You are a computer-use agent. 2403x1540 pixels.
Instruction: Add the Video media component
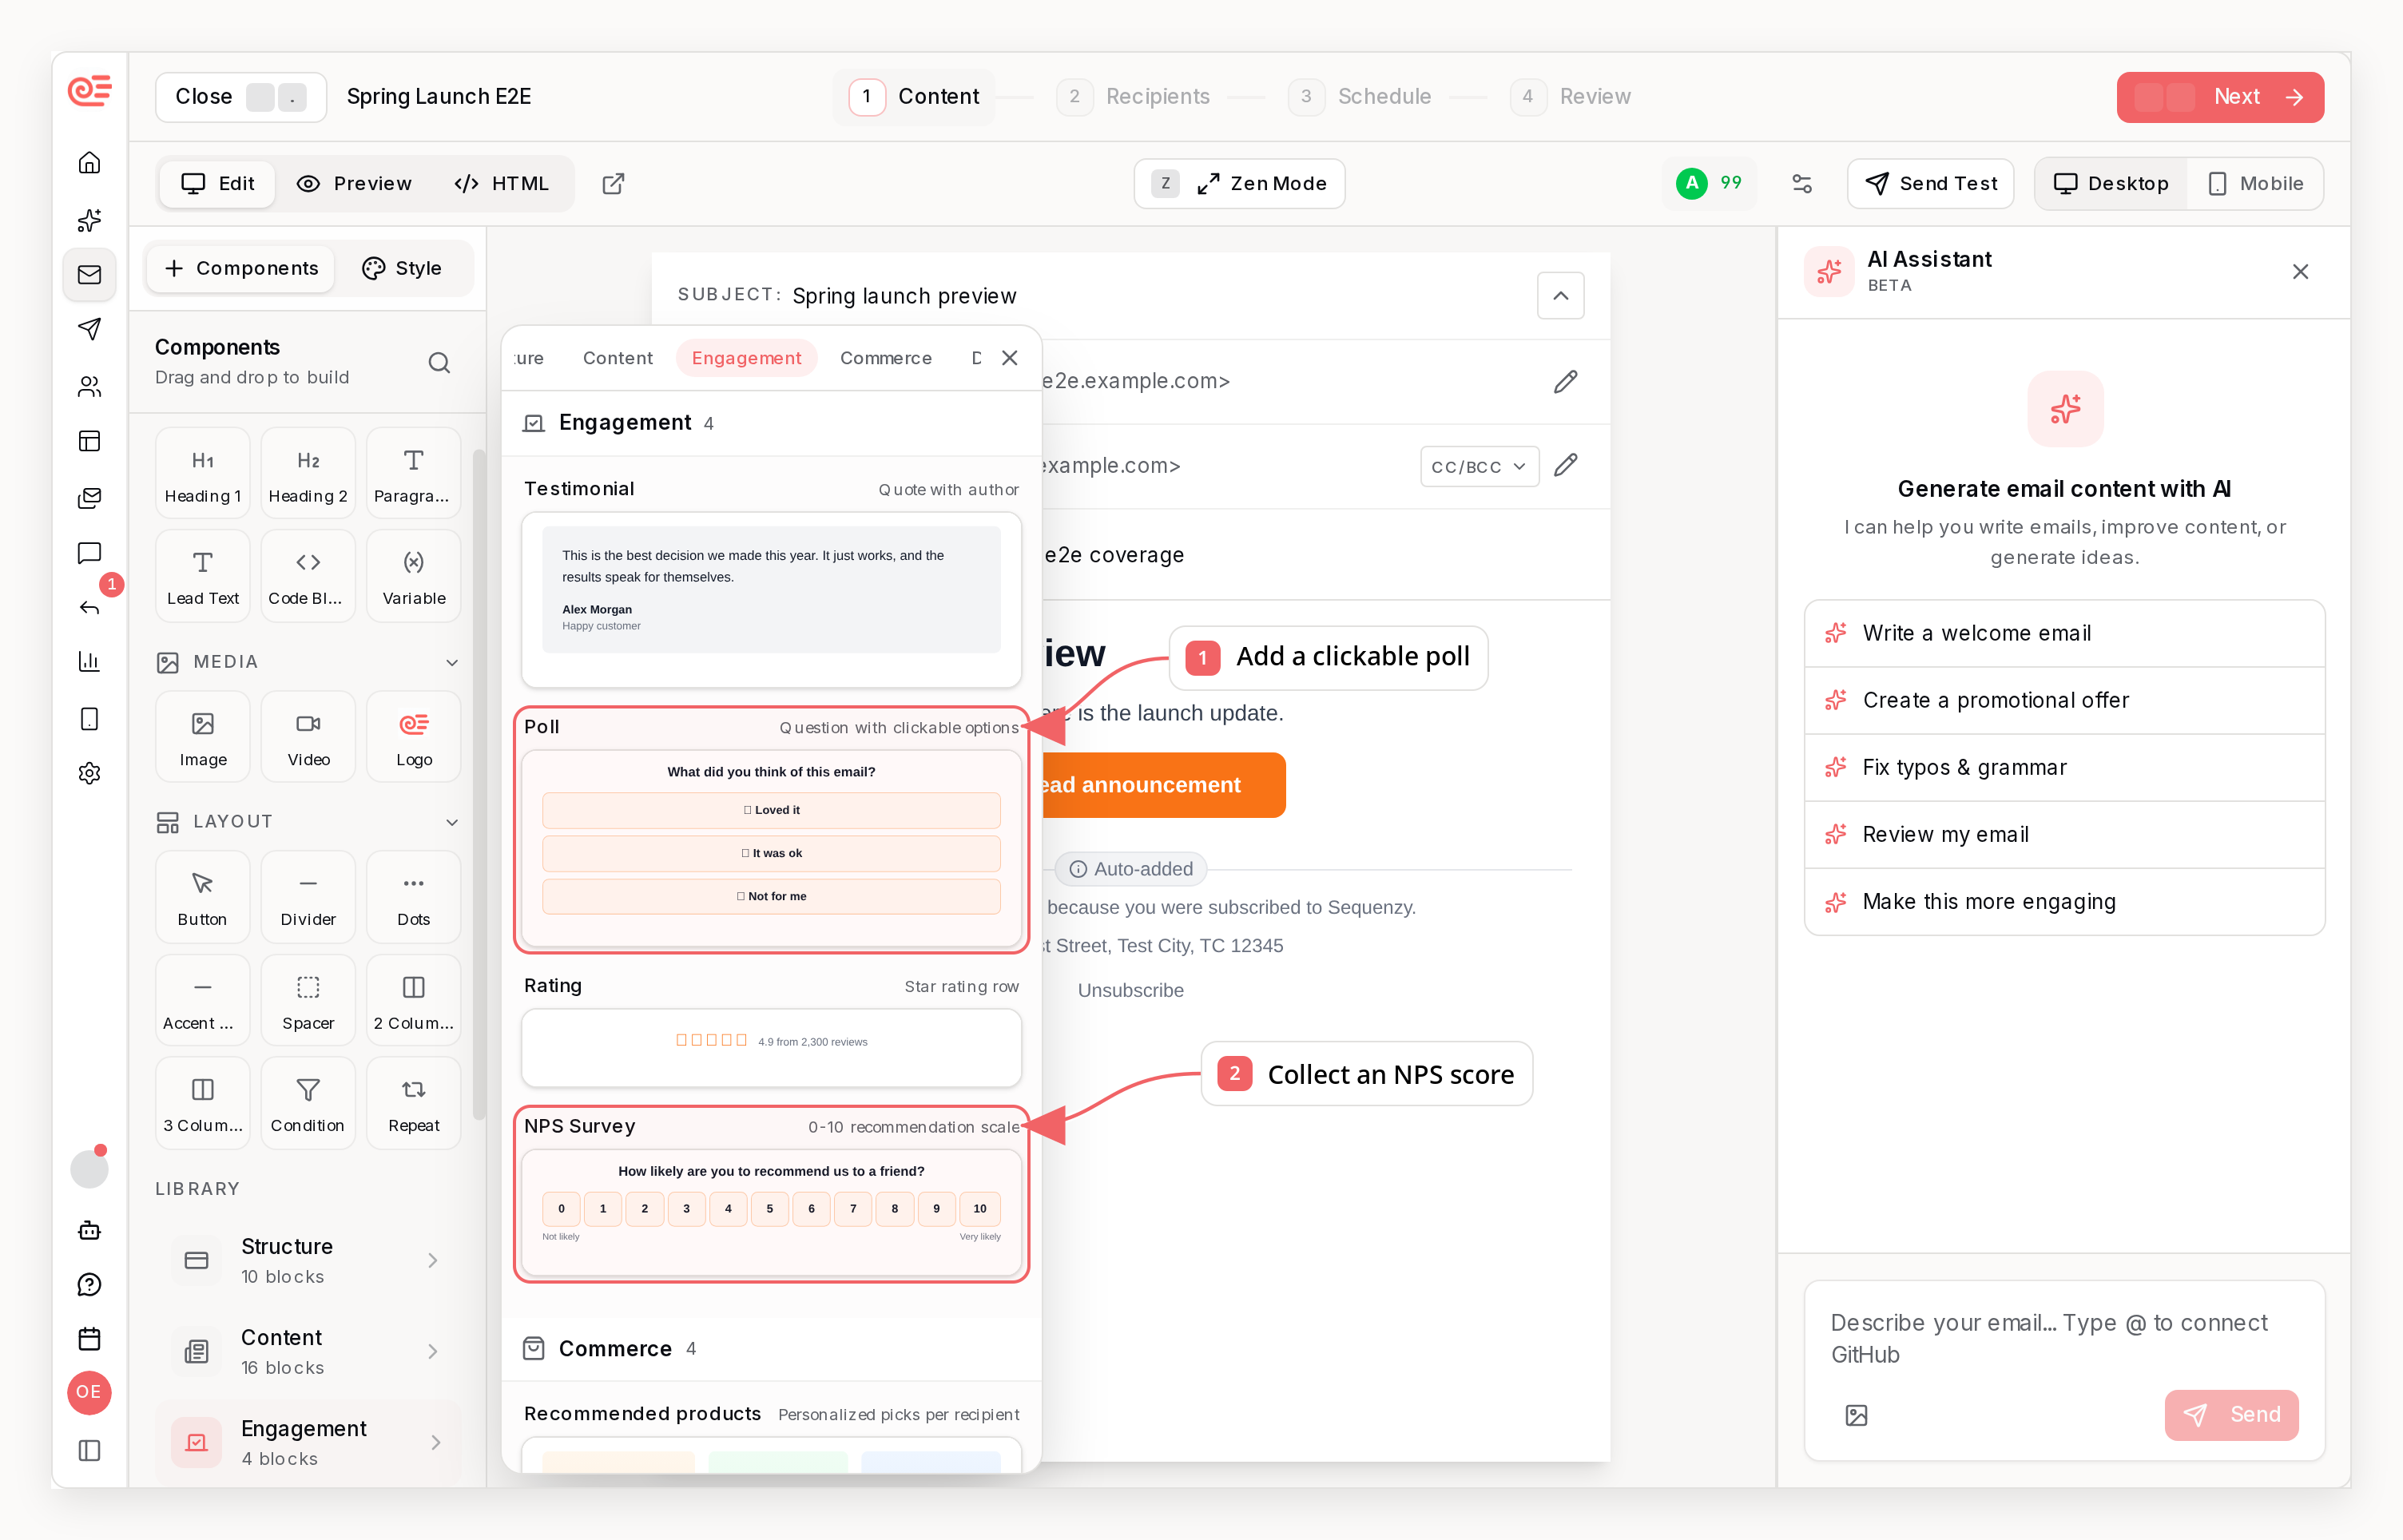[x=308, y=737]
